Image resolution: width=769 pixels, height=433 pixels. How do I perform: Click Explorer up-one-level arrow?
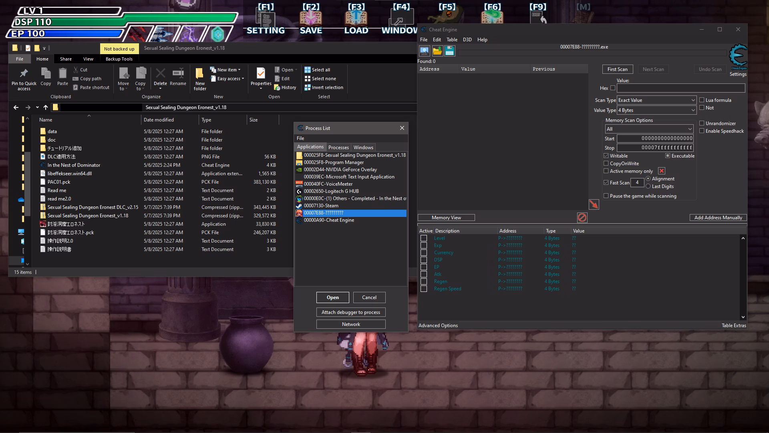[46, 107]
